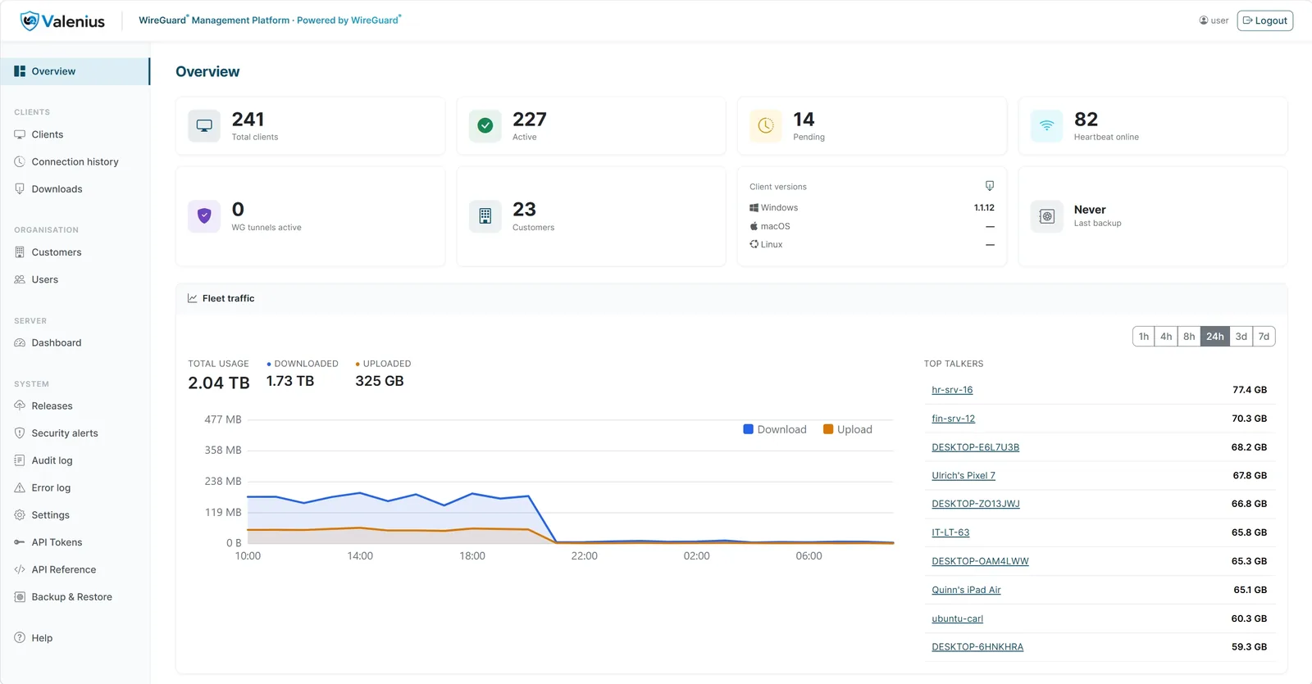Open the Audit log page
This screenshot has height=684, width=1312.
click(75, 460)
